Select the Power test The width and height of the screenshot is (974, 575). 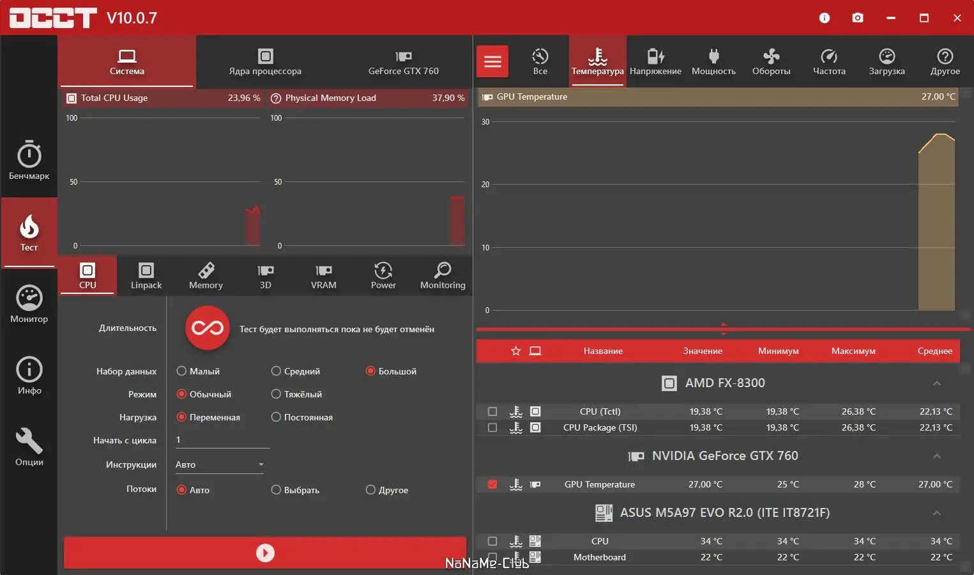(383, 275)
